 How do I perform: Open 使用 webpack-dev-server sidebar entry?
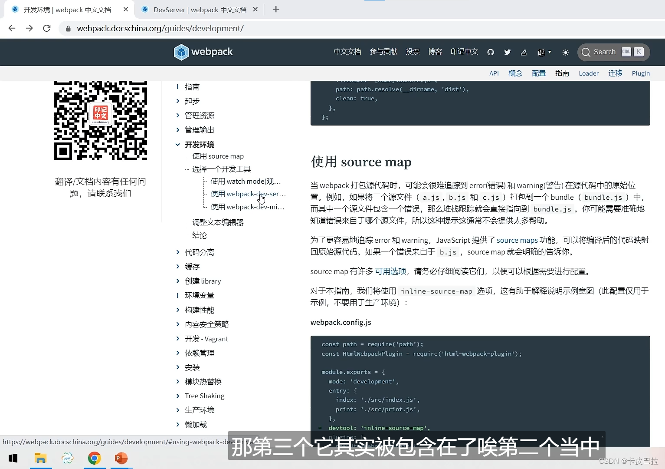pyautogui.click(x=248, y=194)
